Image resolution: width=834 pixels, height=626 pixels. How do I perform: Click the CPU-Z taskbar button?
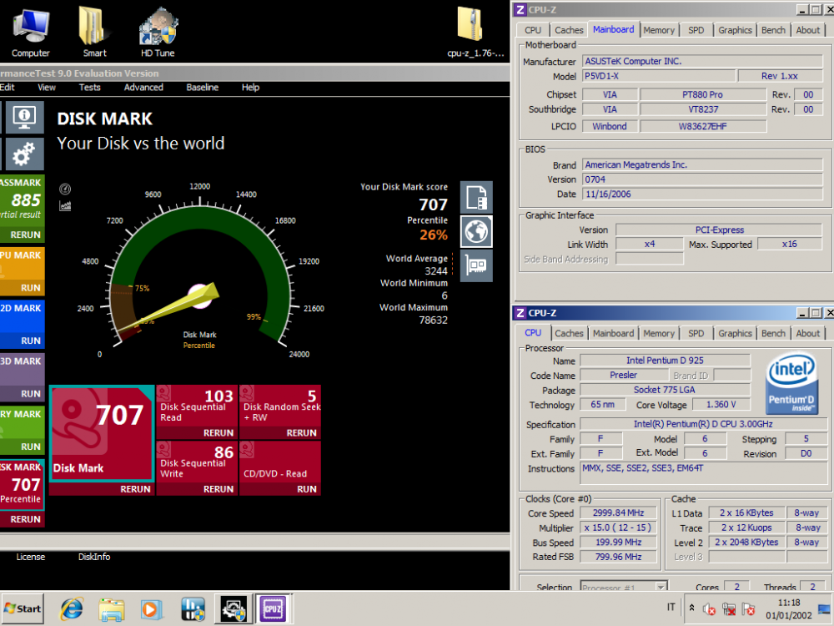coord(274,608)
